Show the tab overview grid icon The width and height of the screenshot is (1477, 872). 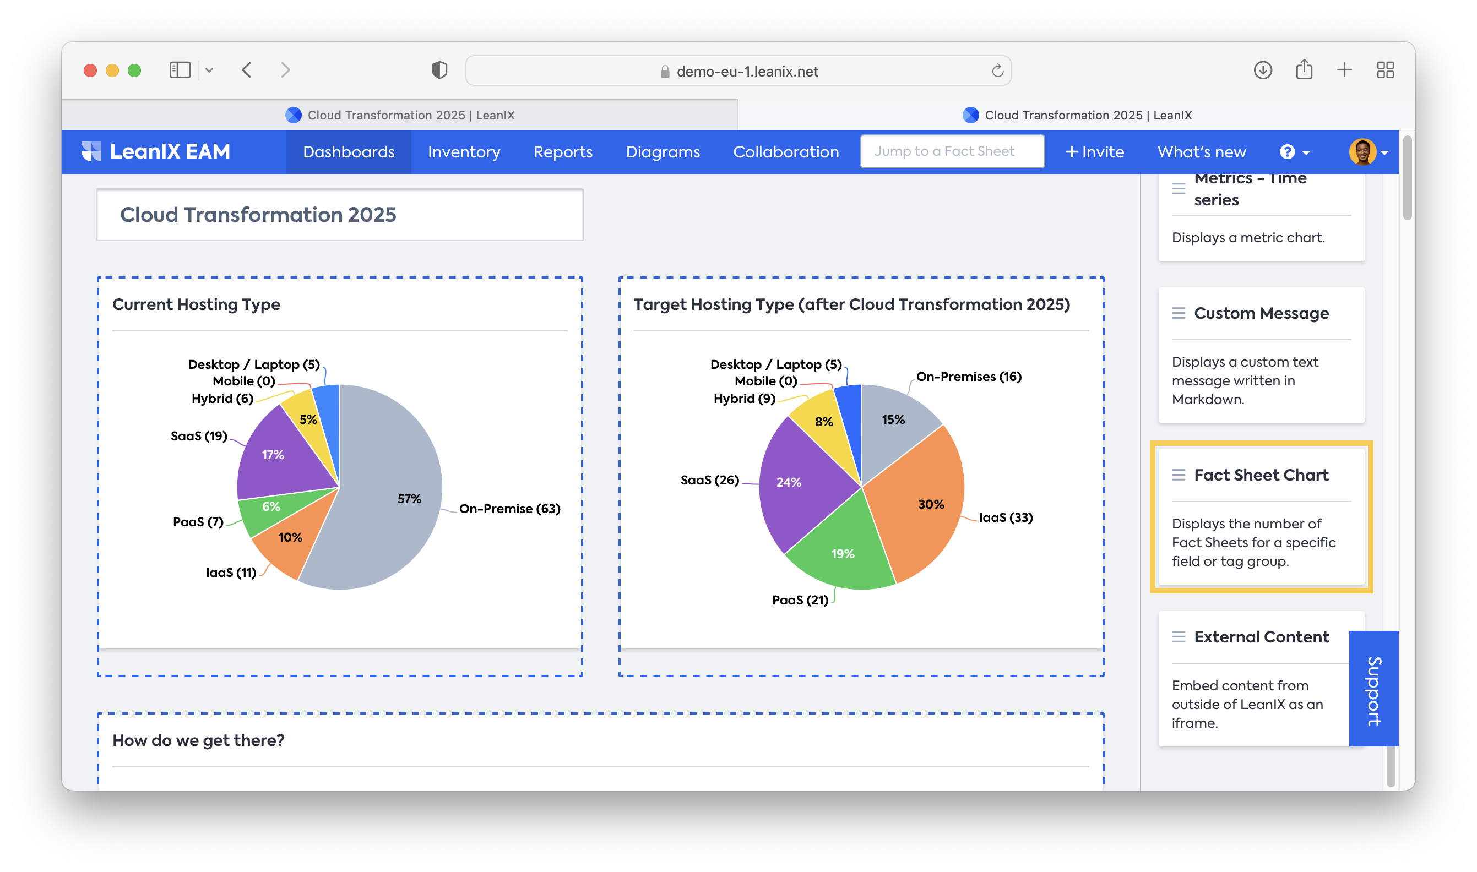tap(1386, 70)
